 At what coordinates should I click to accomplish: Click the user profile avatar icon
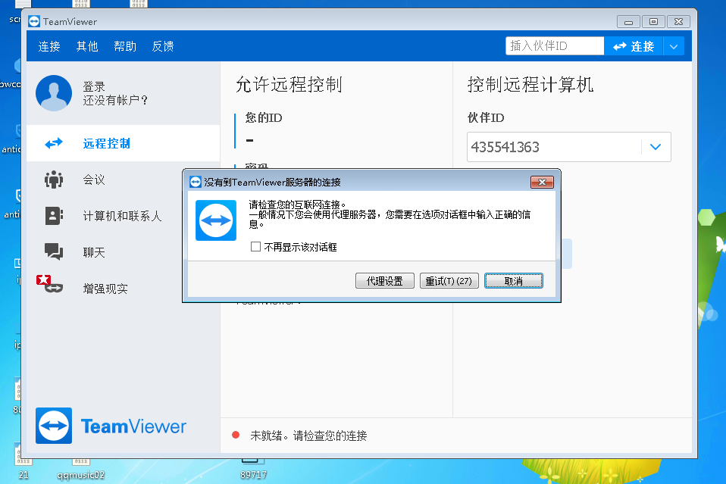[x=54, y=93]
